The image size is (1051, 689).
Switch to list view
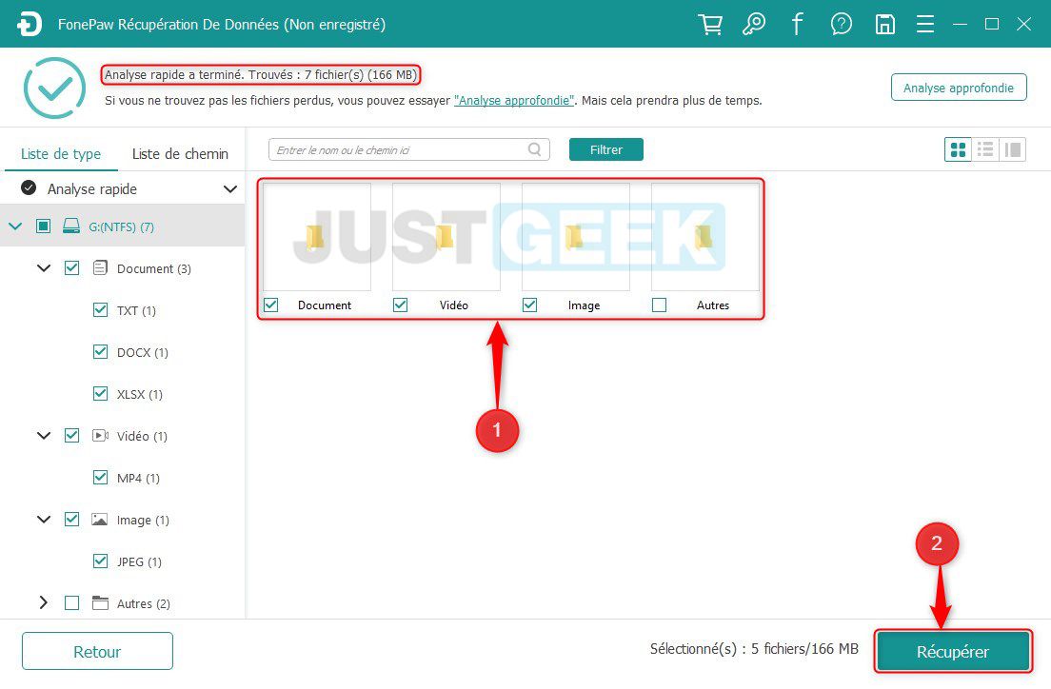coord(985,149)
